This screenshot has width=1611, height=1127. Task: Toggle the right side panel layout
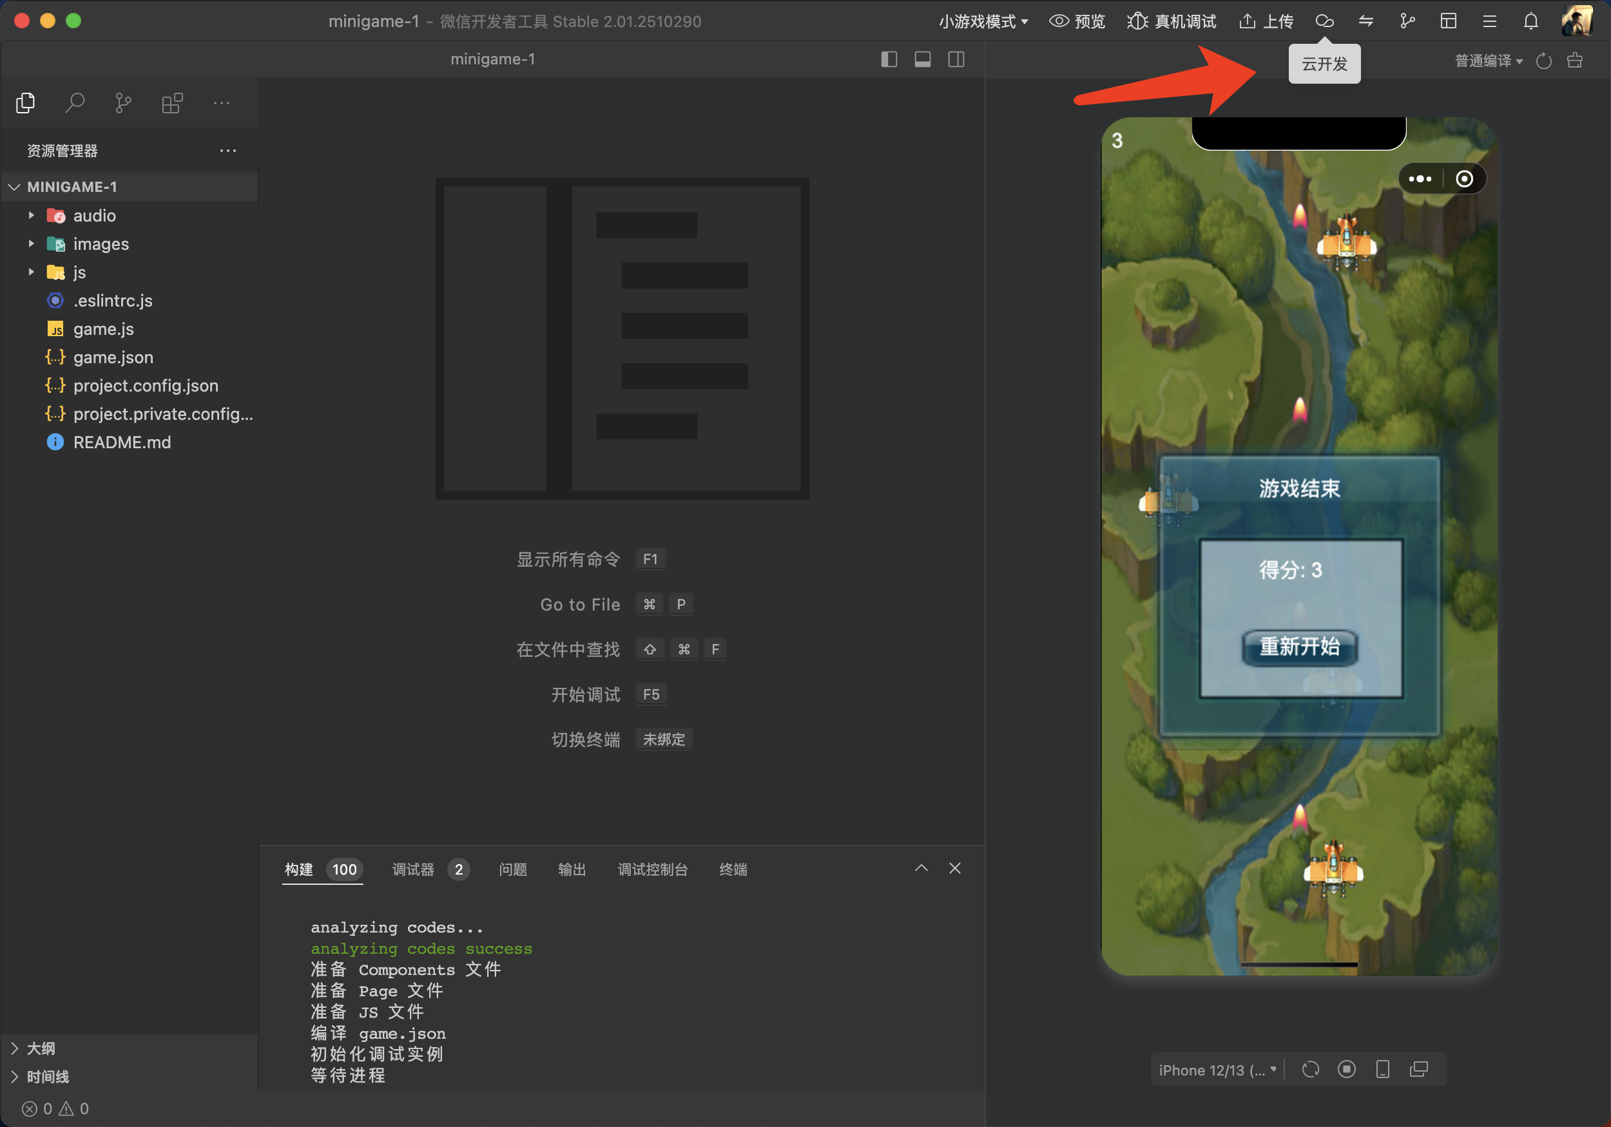(956, 60)
